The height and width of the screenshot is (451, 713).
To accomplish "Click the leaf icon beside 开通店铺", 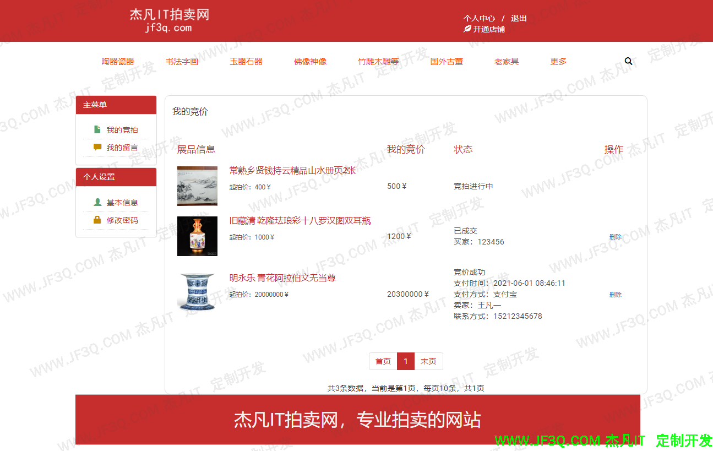I will click(467, 29).
